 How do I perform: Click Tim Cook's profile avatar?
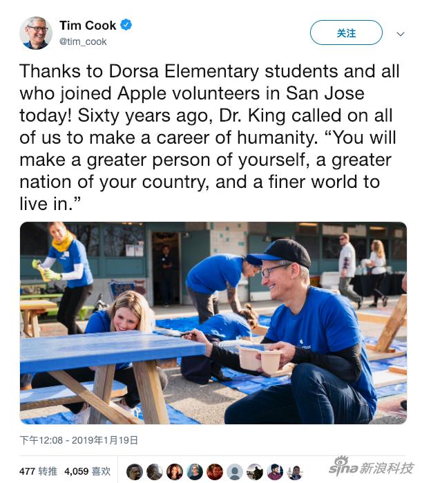point(36,33)
